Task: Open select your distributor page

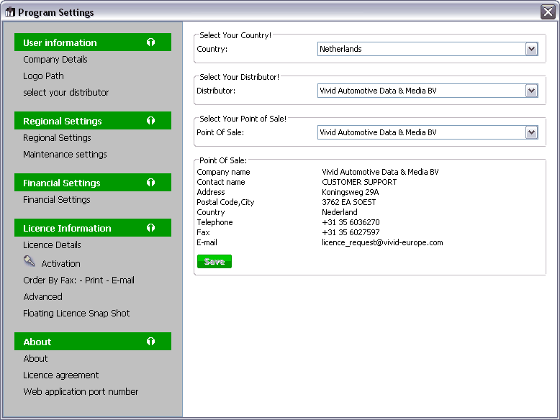Action: point(66,93)
